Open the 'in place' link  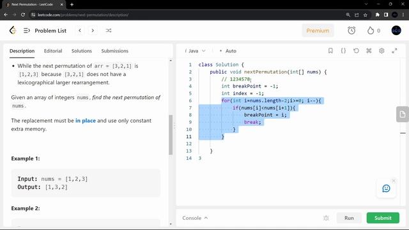[85, 121]
